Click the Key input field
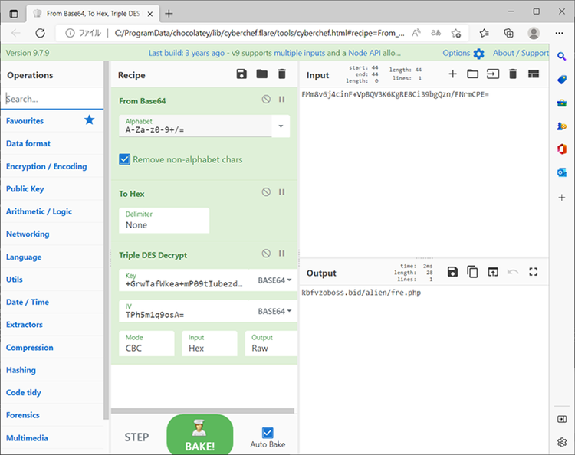This screenshot has height=455, width=575. 185,280
